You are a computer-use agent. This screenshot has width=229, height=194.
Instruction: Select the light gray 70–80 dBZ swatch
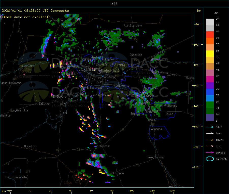[x=210, y=22]
